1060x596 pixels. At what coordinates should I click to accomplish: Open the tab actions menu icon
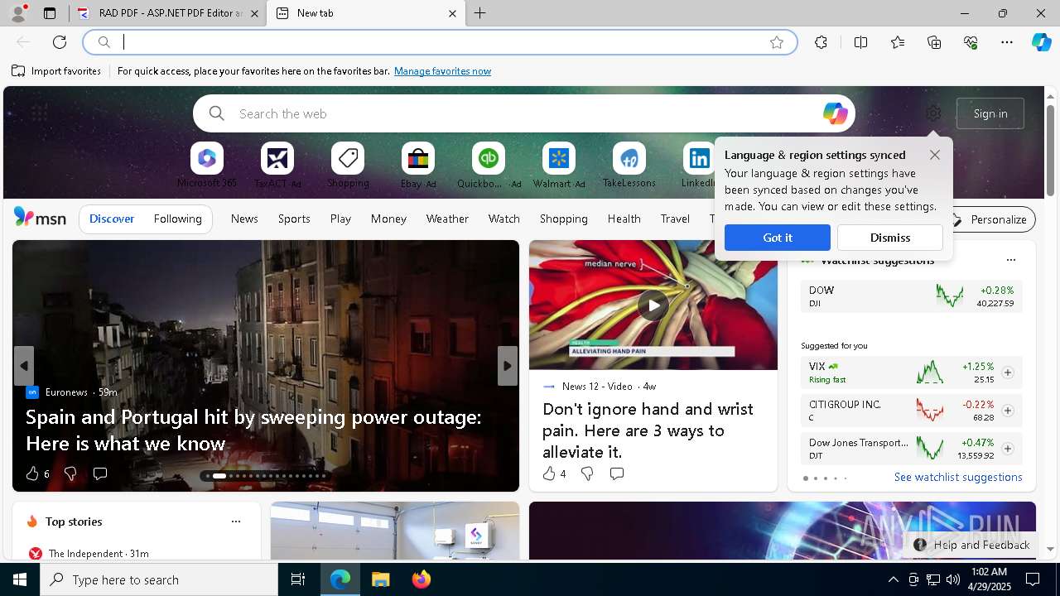50,13
